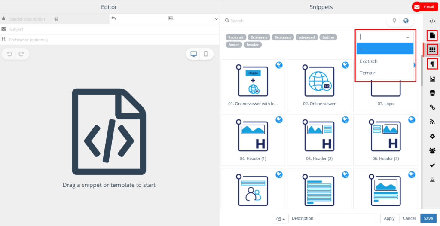Focus the Description input field
440x226 pixels.
point(347,218)
